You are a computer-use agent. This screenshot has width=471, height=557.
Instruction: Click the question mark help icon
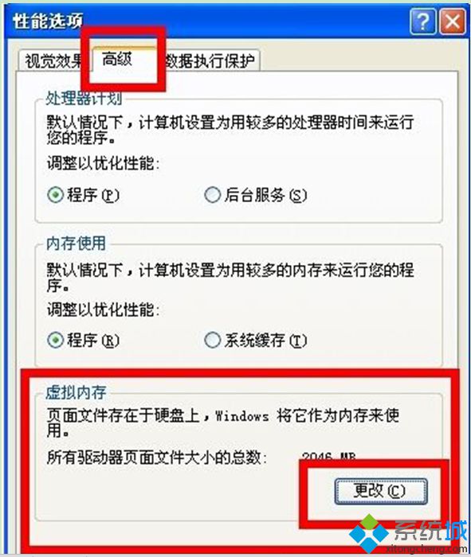coord(422,21)
